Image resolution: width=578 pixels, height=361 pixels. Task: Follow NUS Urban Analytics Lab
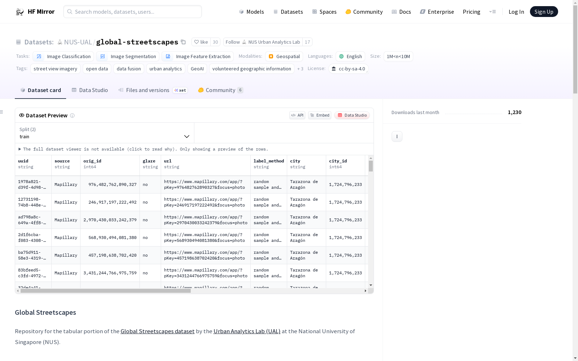point(263,42)
